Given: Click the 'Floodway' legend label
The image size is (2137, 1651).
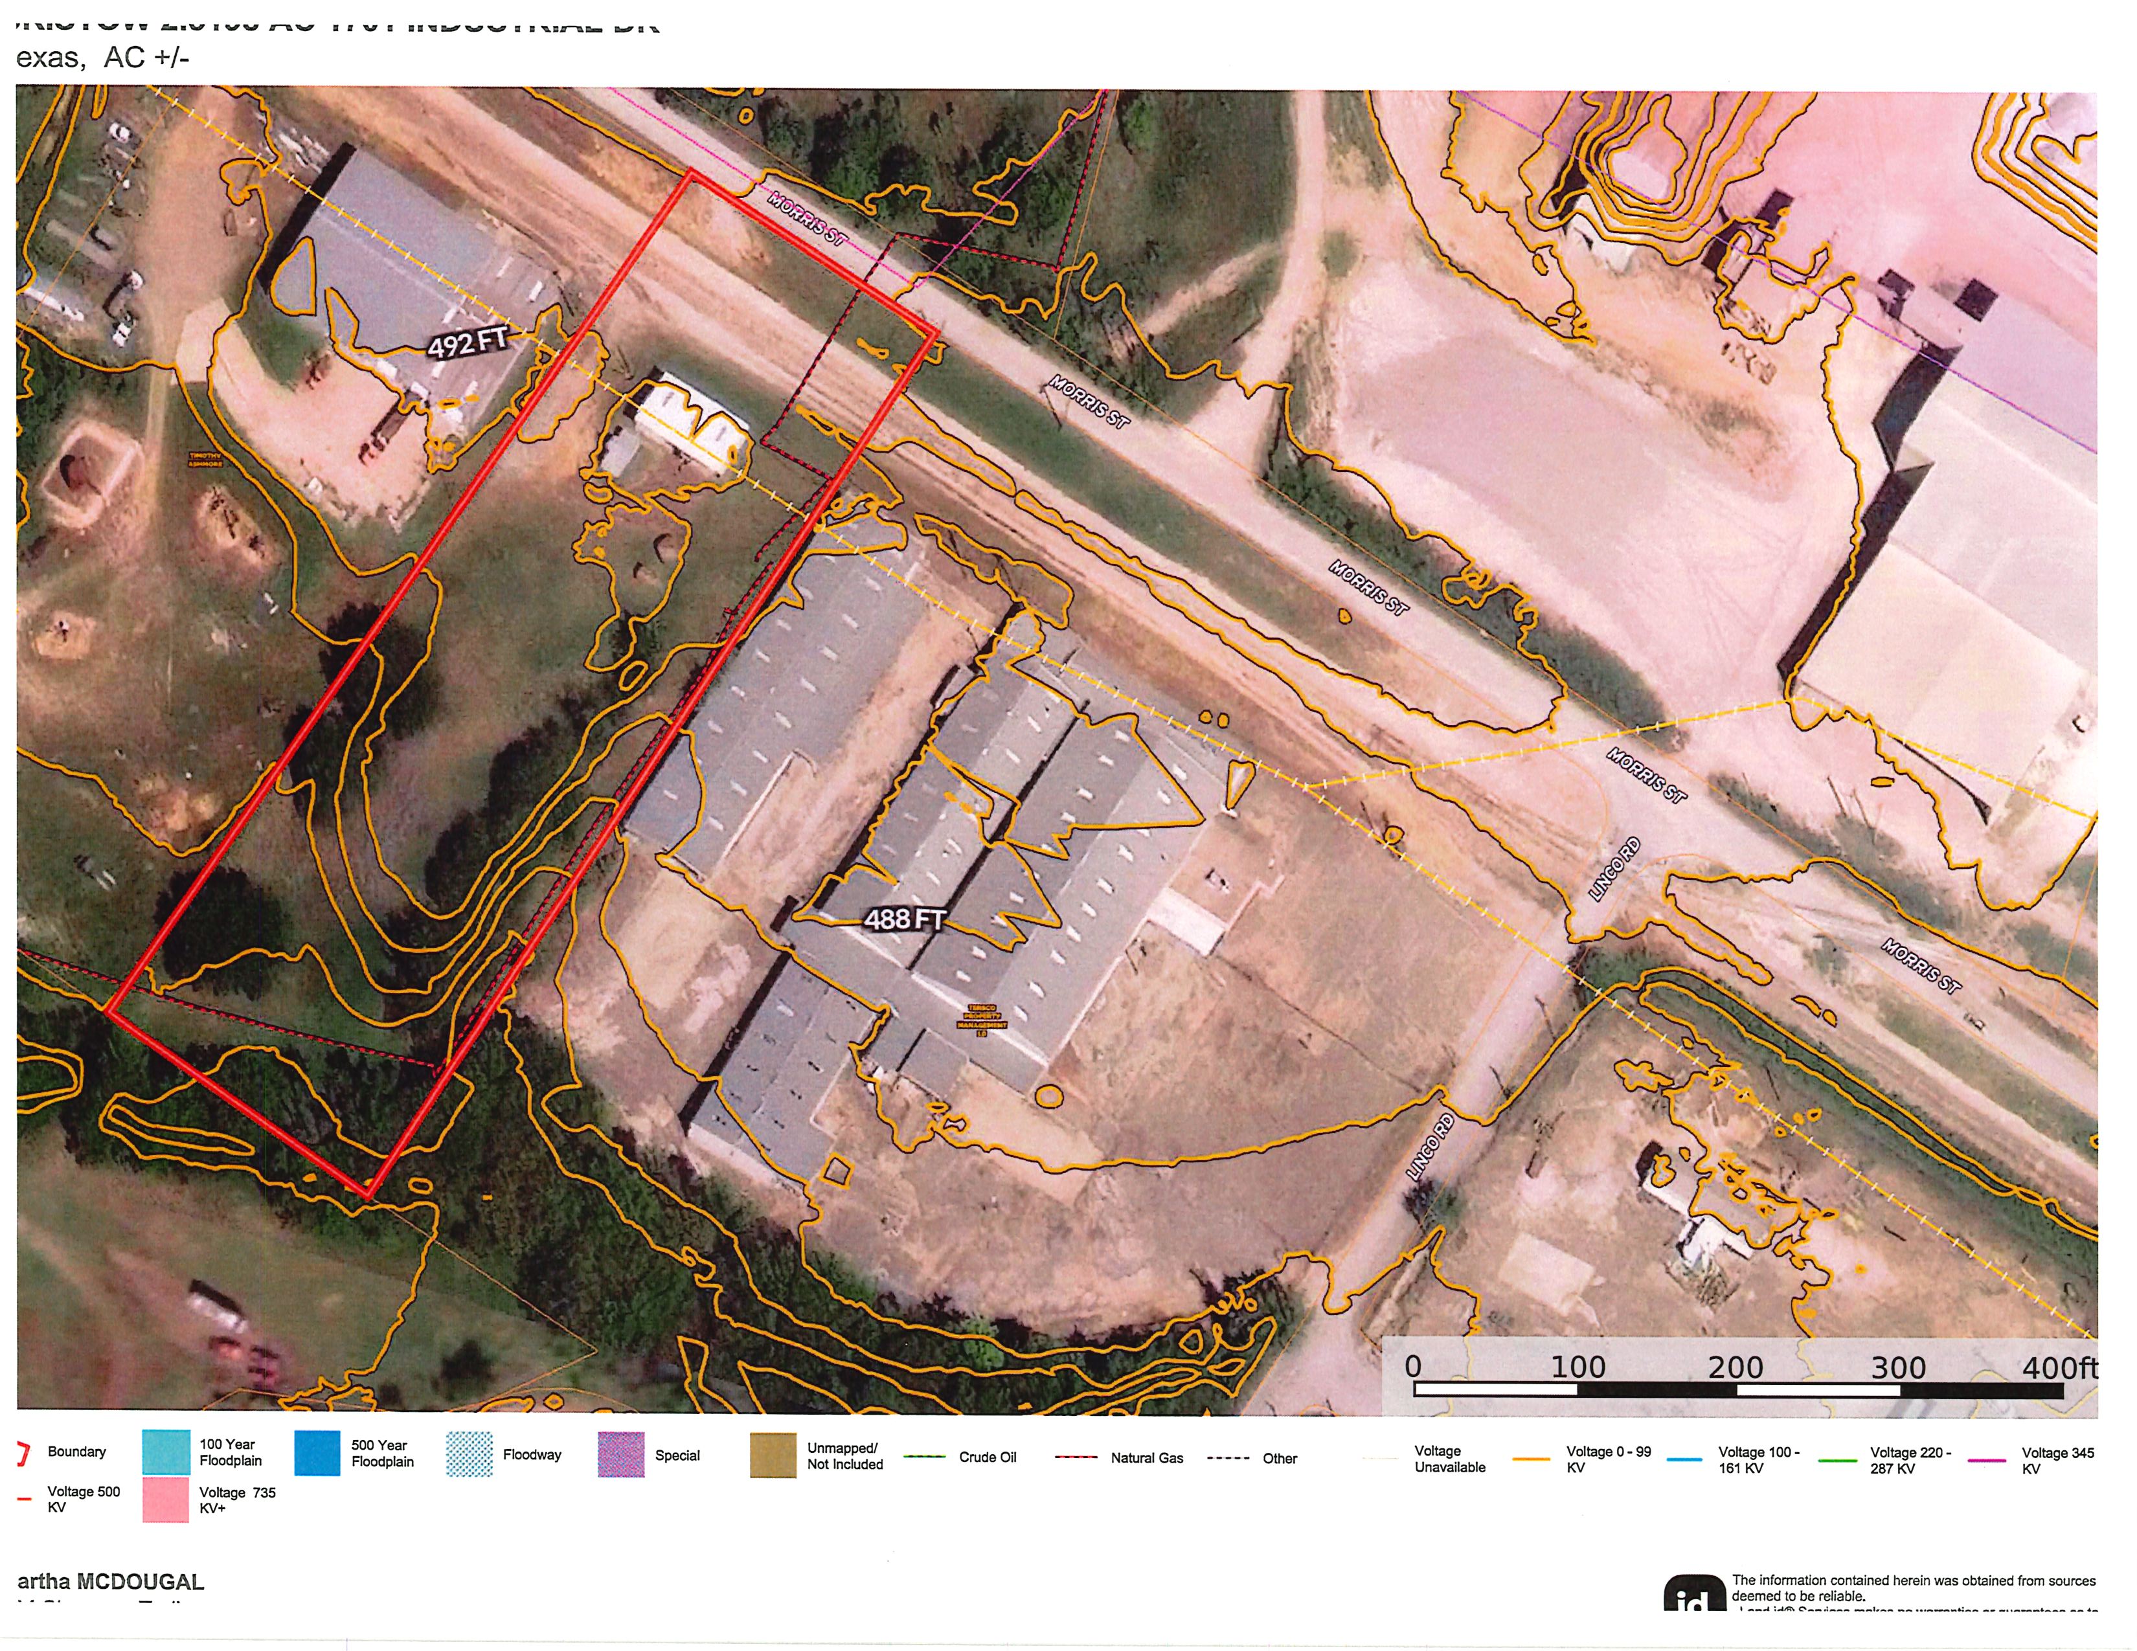Looking at the screenshot, I should [x=532, y=1454].
